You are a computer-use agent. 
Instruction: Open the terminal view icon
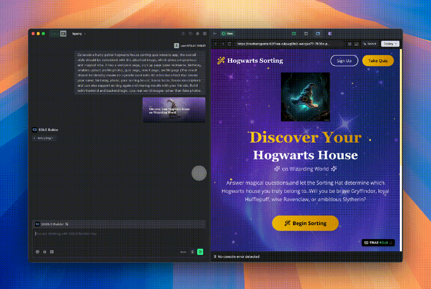(306, 34)
